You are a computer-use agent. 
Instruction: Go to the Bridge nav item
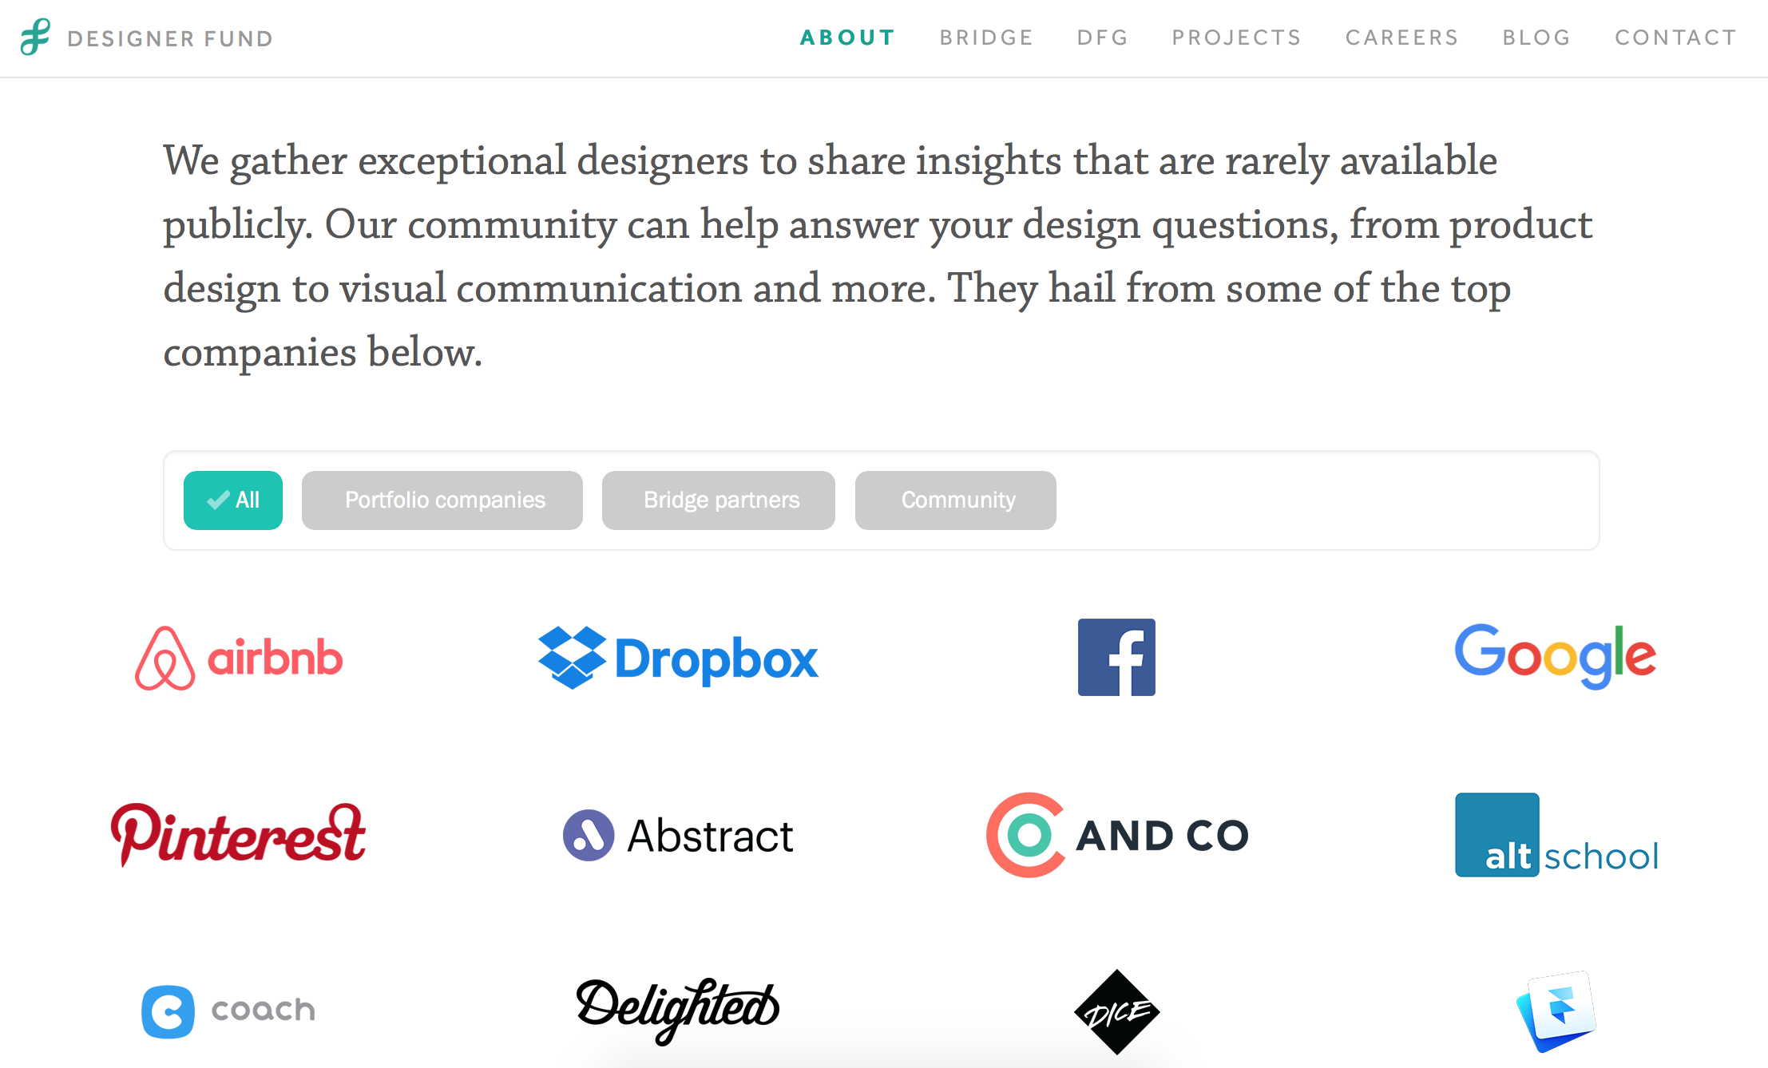[x=986, y=38]
